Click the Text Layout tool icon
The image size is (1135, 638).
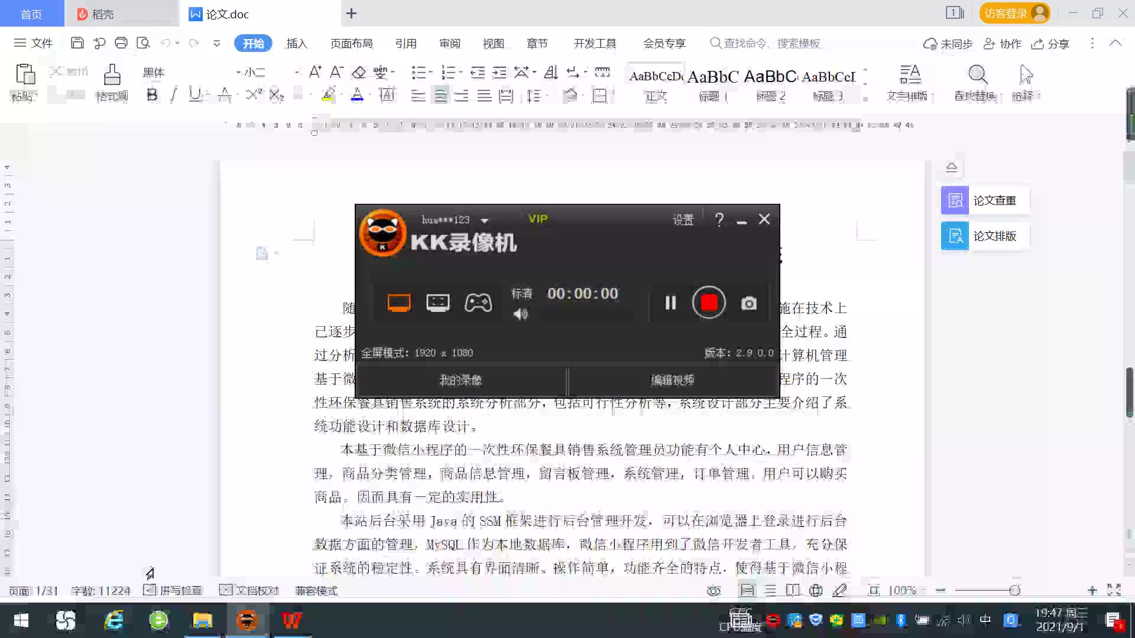click(x=910, y=74)
